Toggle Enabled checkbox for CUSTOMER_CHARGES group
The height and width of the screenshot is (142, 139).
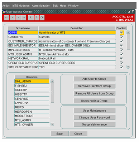point(121,41)
